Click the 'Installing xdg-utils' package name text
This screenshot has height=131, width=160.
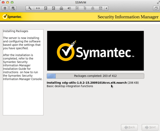pyautogui.click(x=87, y=83)
